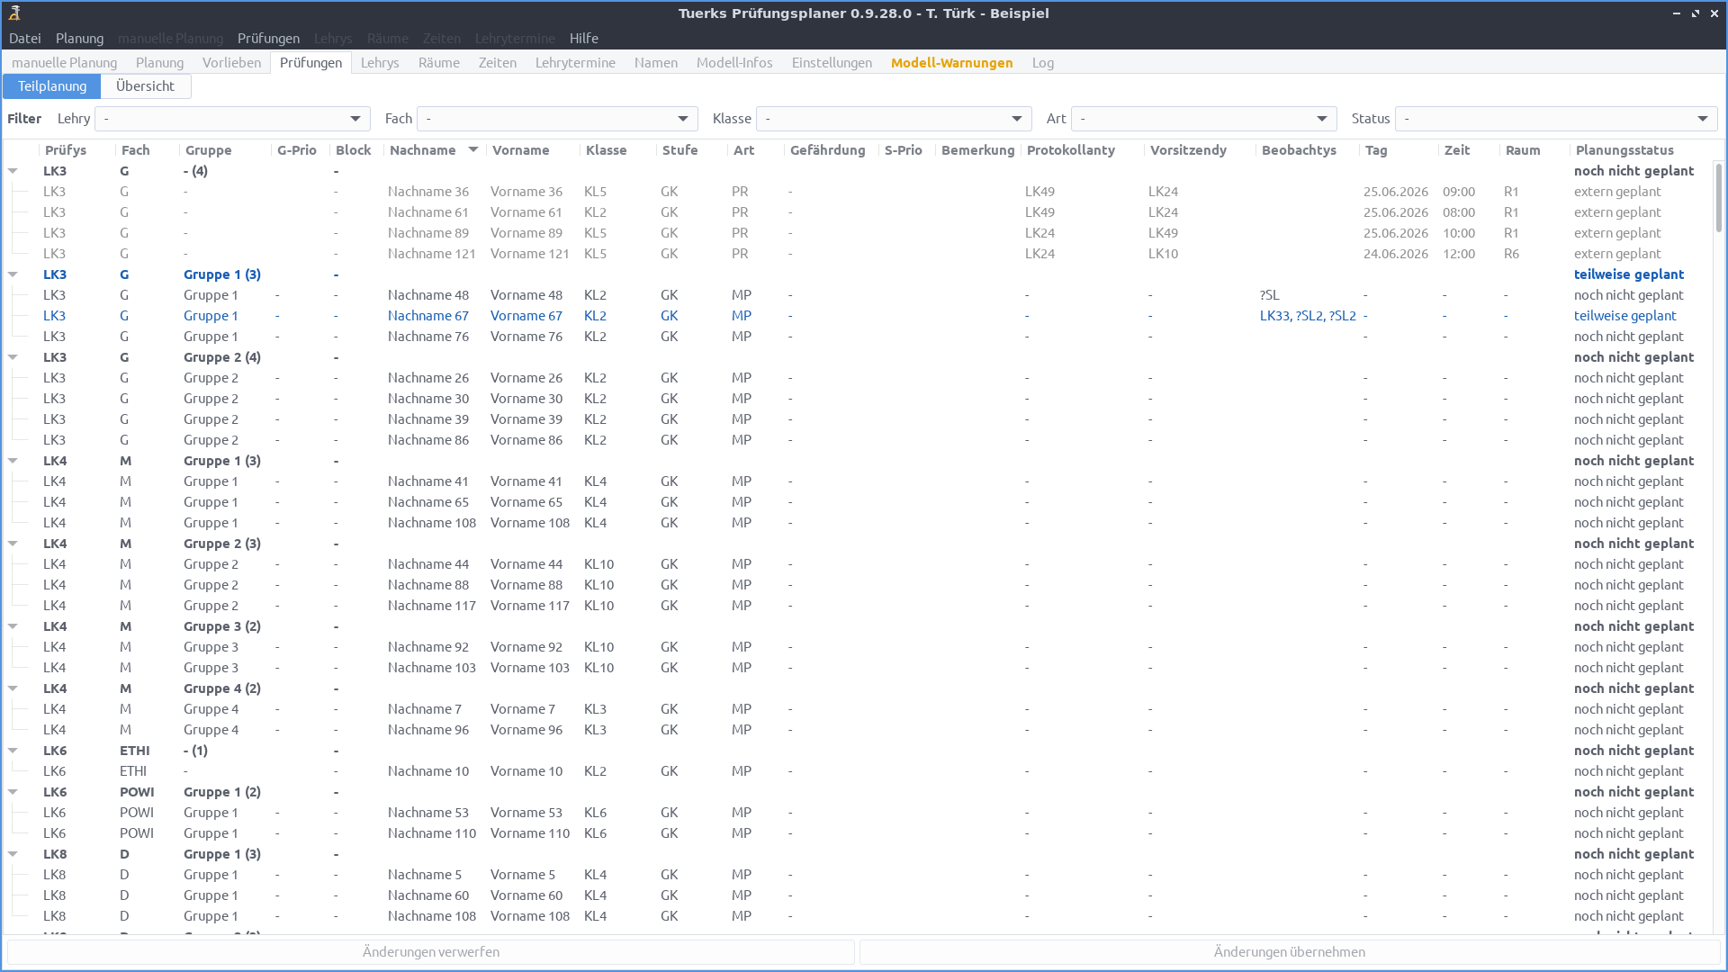Select the Nachname 67 exam row
The width and height of the screenshot is (1728, 972).
pos(428,316)
